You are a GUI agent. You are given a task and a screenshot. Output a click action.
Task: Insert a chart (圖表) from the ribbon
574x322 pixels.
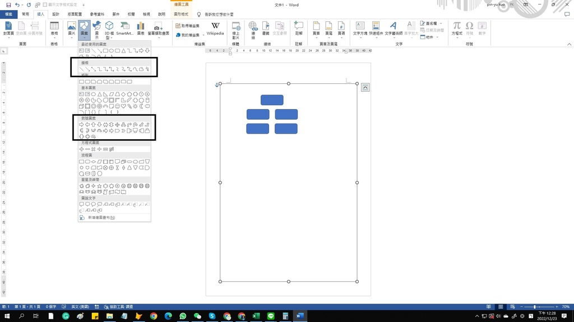(141, 28)
